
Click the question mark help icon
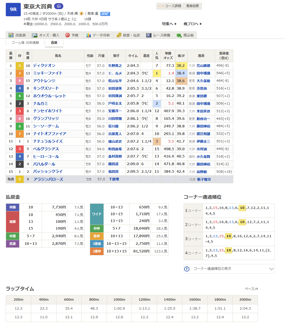[x=187, y=269]
